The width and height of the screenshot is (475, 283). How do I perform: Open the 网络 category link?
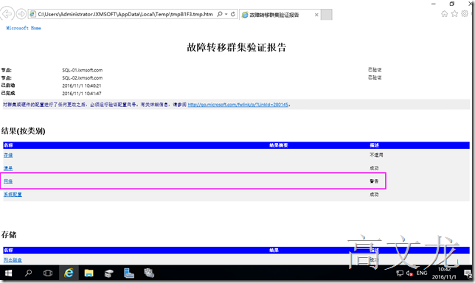coord(8,181)
